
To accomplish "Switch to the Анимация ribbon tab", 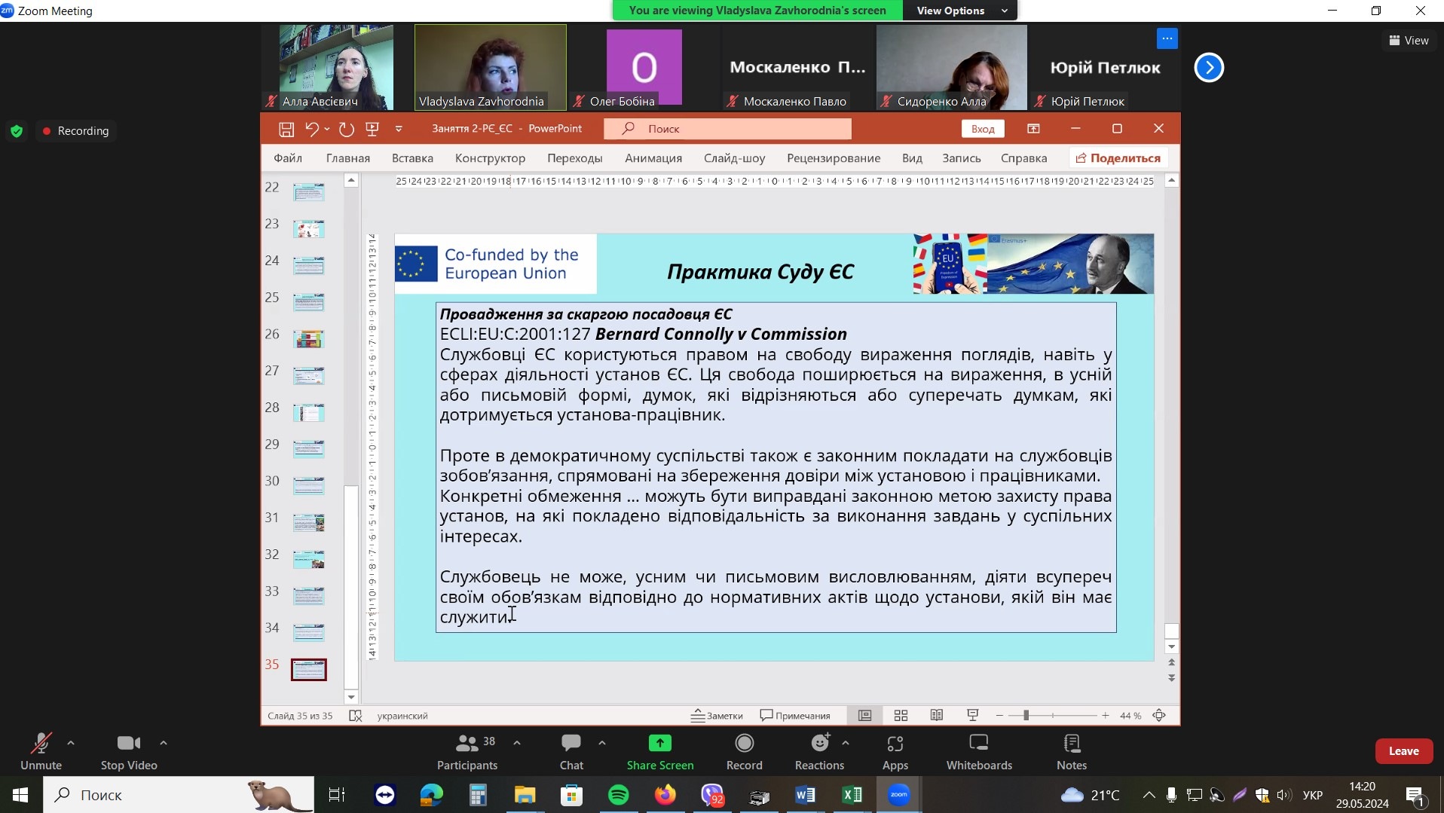I will tap(653, 158).
